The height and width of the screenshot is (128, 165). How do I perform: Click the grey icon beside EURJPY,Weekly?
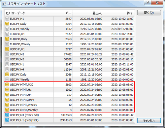pyautogui.click(x=7, y=29)
